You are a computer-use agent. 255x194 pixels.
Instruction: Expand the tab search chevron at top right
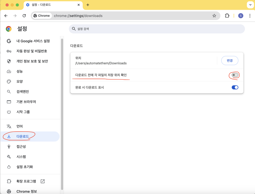(x=250, y=5)
